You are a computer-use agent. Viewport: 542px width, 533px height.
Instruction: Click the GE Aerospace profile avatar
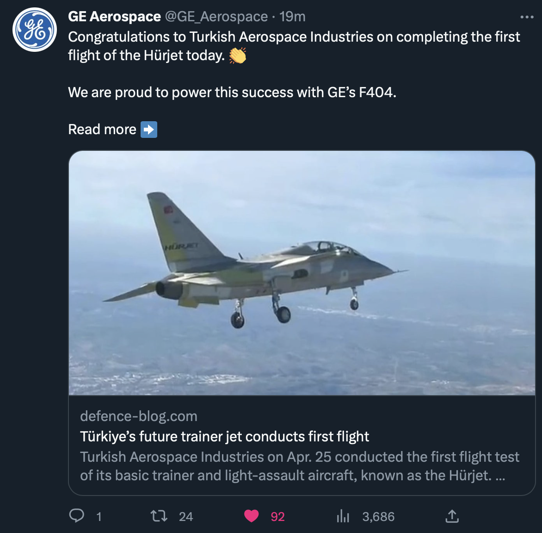(x=35, y=29)
